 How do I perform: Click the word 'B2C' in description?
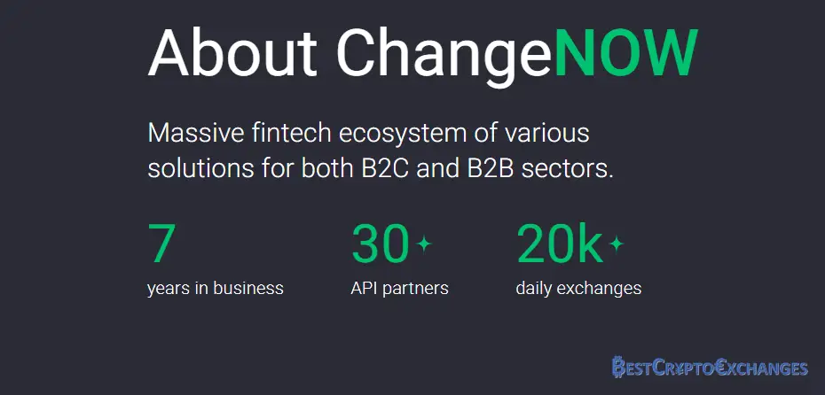coord(385,168)
